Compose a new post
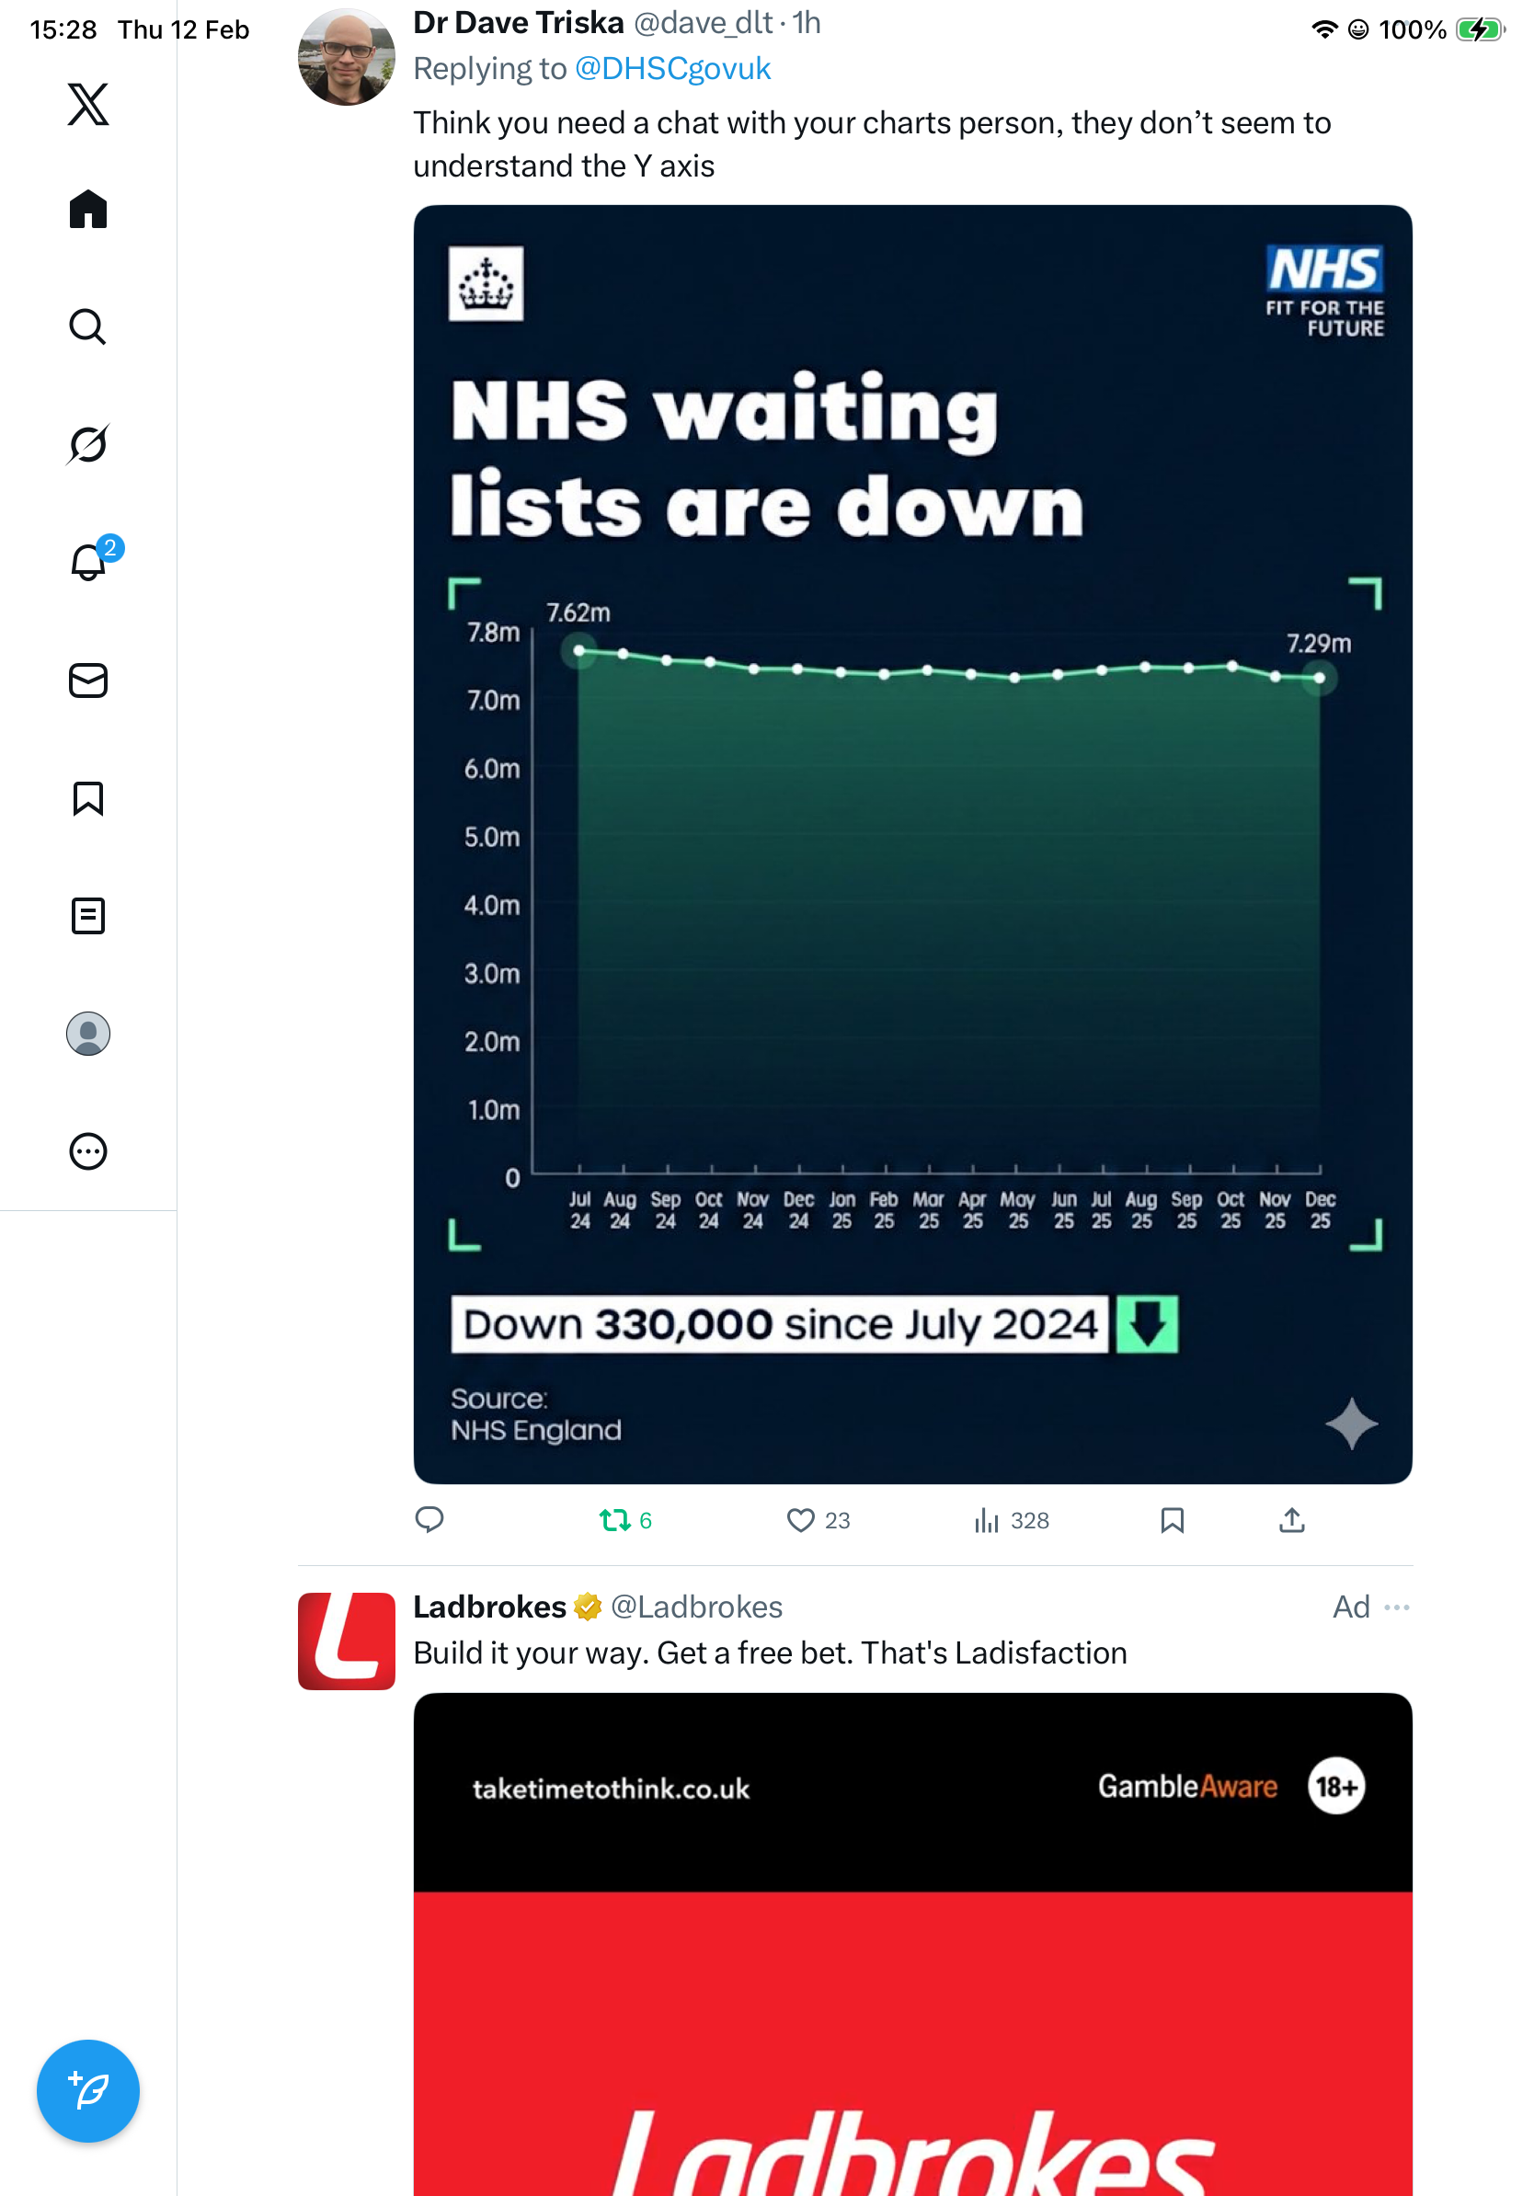The width and height of the screenshot is (1534, 2196). coord(88,2091)
